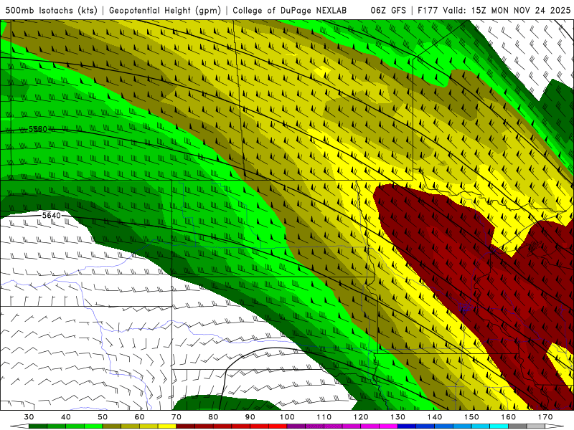Click the 80 value on the color scale

coord(213,417)
